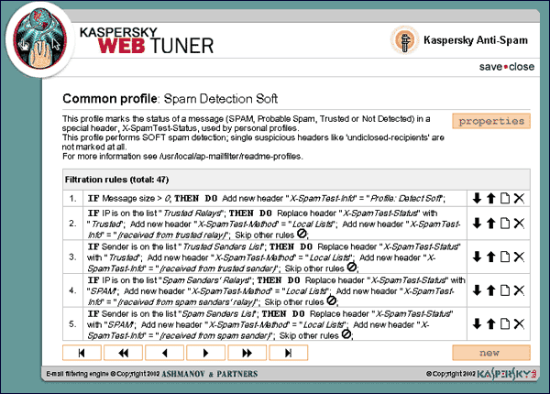Move rule 5 down with arrow
The image size is (550, 394).
pos(477,323)
